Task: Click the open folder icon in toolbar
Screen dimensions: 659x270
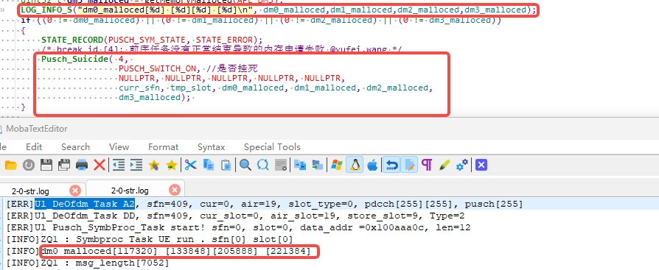Action: click(10, 166)
